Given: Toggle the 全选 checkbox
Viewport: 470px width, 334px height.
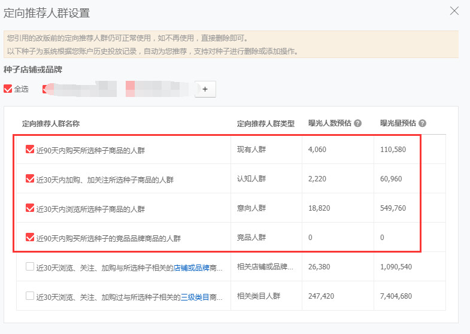Looking at the screenshot, I should (8, 89).
